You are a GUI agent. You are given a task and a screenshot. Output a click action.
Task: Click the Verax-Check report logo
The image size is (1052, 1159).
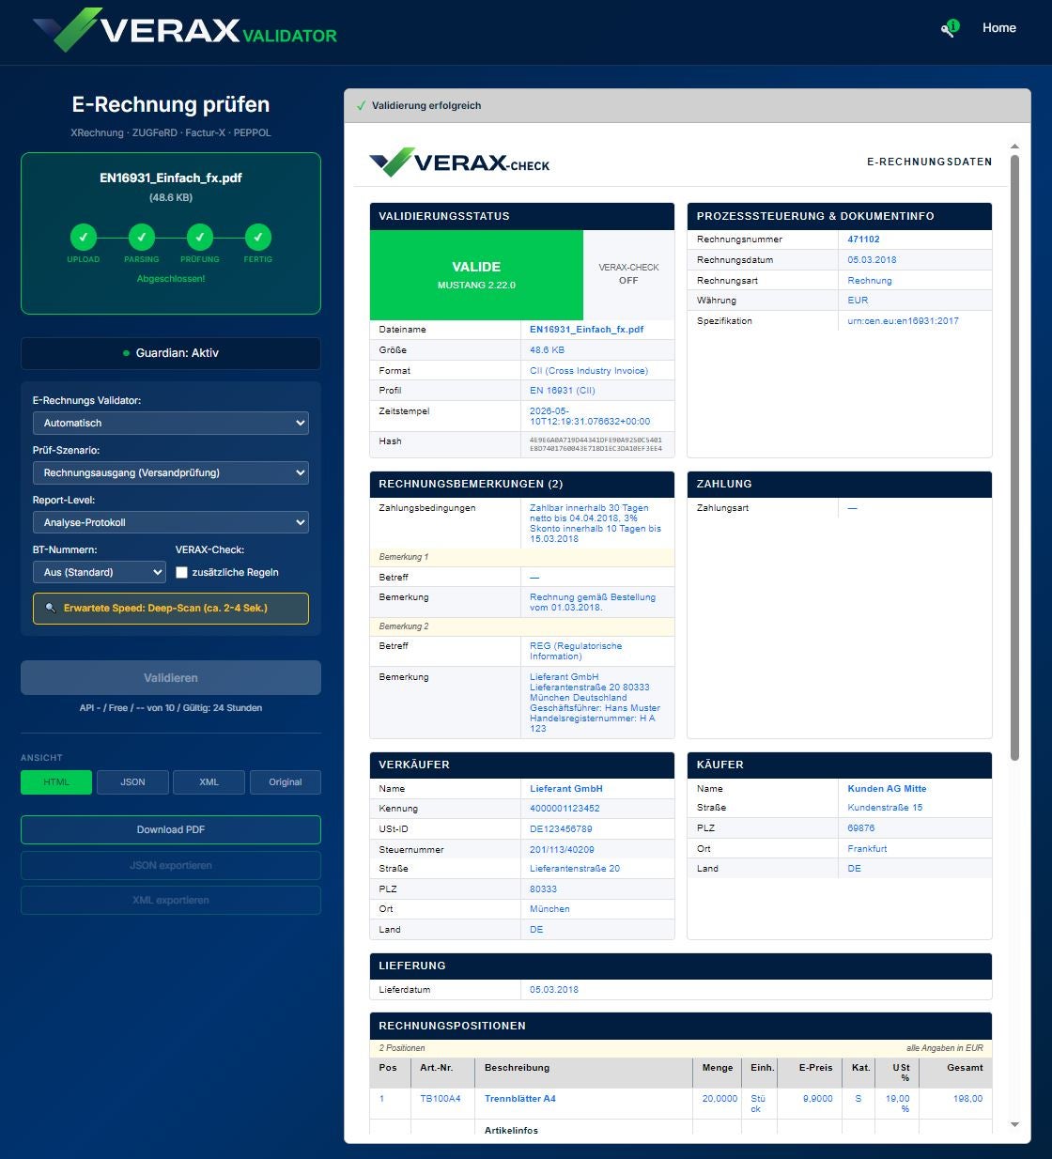coord(459,162)
